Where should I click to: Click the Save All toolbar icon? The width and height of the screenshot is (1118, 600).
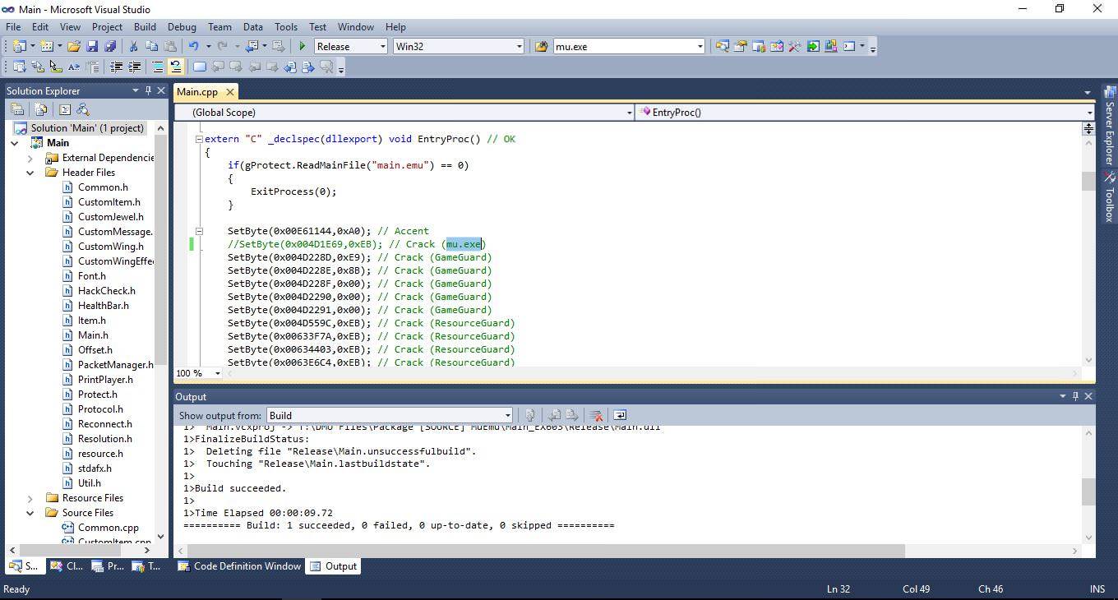tap(109, 47)
